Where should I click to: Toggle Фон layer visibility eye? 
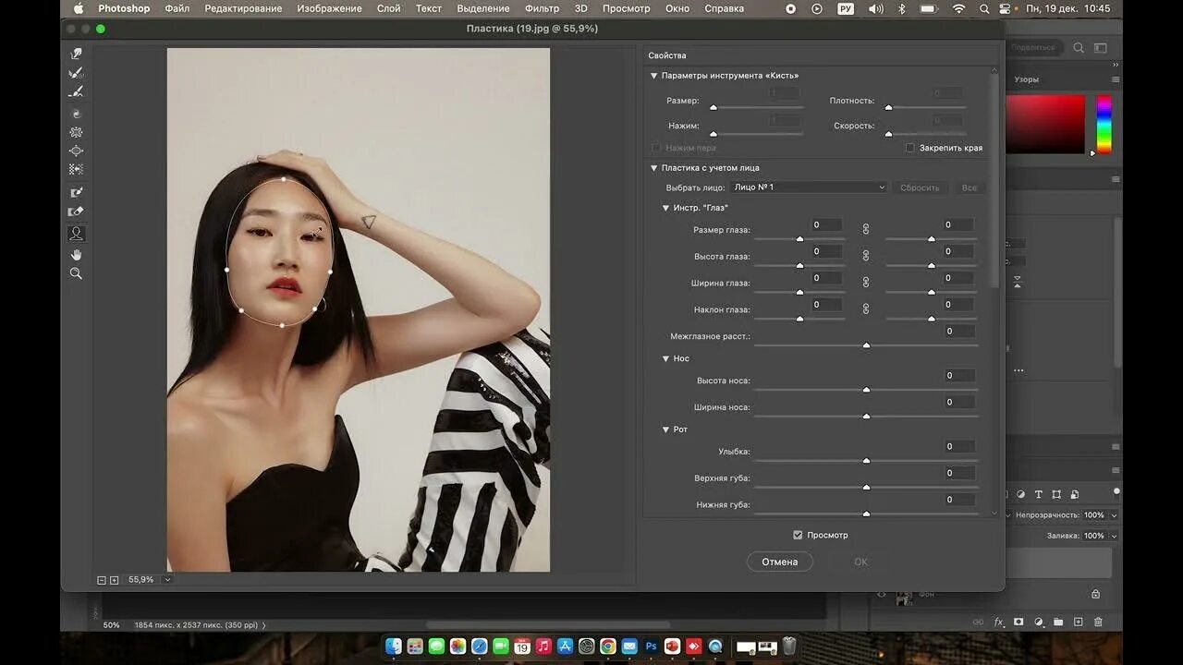point(881,594)
